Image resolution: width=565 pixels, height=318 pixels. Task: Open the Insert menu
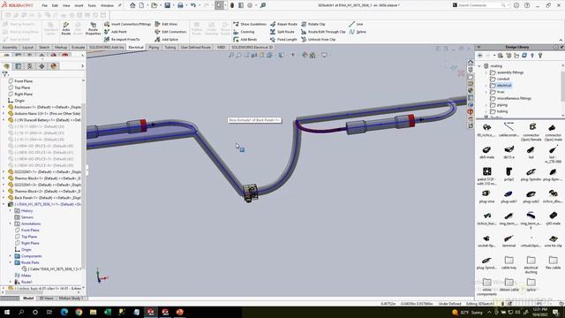[x=79, y=6]
